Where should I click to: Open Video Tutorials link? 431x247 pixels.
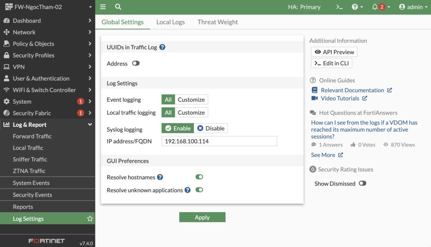340,98
